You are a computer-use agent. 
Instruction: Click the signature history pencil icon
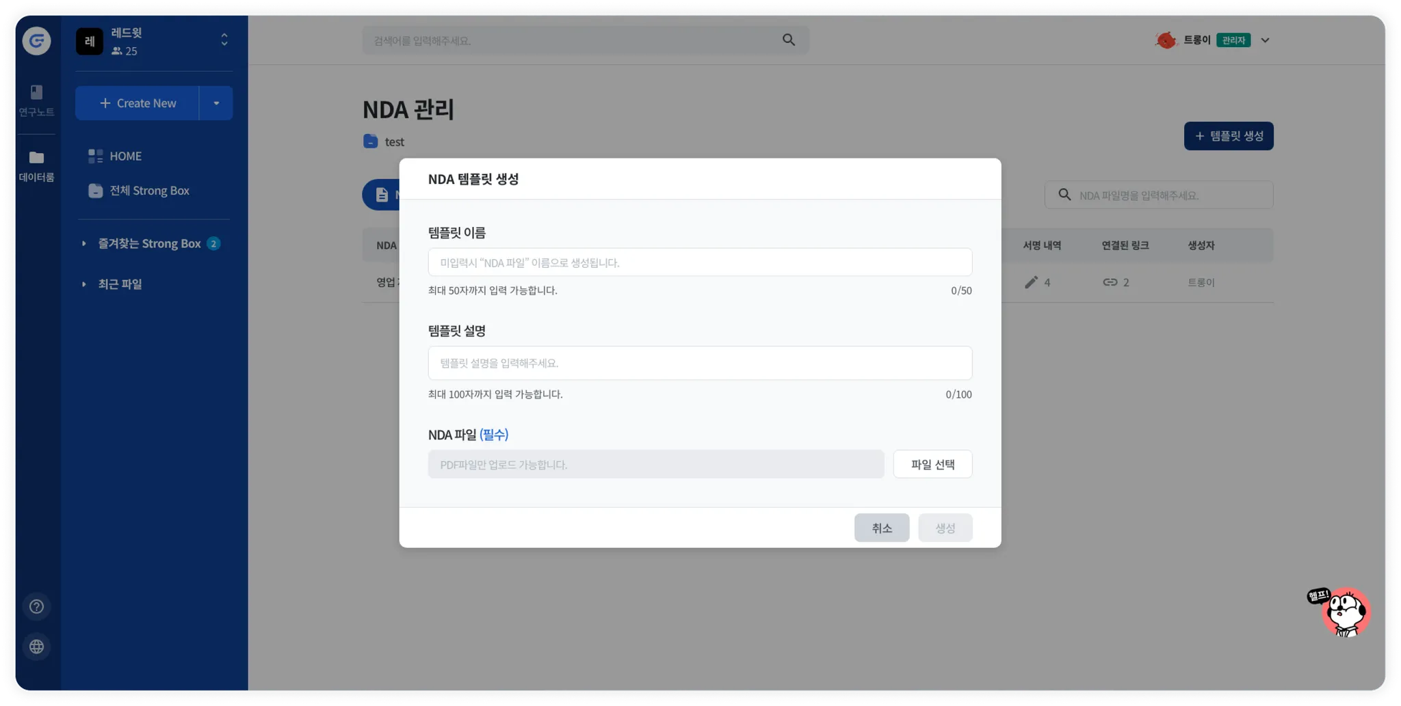(1031, 282)
